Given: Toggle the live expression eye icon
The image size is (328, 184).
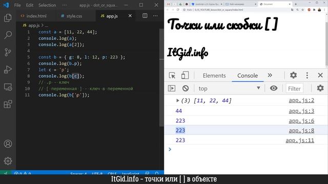Looking at the screenshot, I should 274,88.
